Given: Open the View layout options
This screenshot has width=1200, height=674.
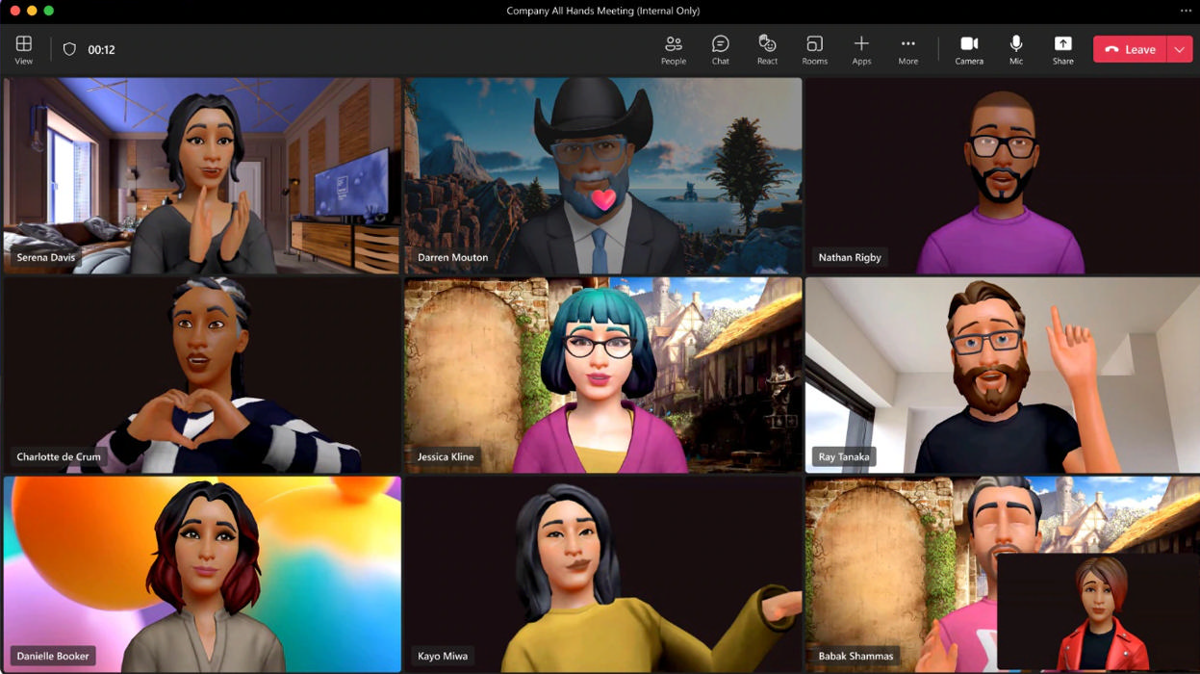Looking at the screenshot, I should click(x=24, y=50).
